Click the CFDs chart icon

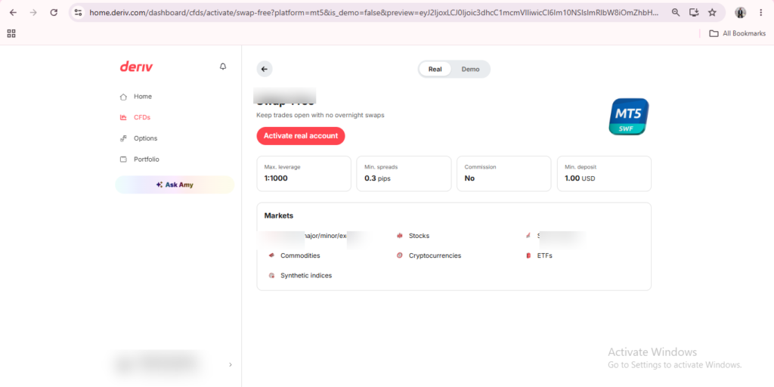(123, 117)
